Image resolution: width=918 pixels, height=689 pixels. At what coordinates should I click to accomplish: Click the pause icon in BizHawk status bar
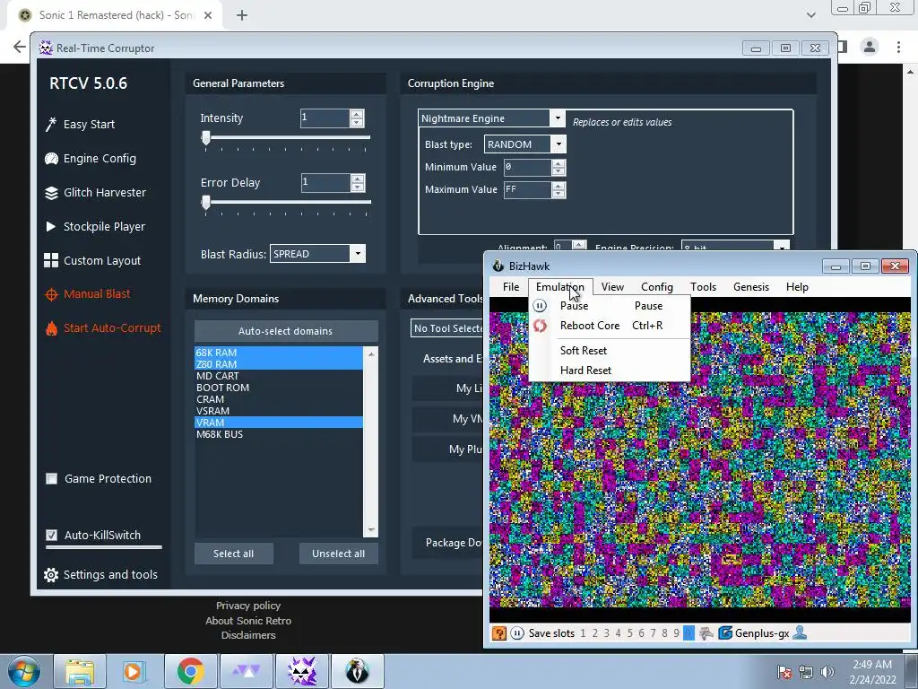(x=517, y=633)
